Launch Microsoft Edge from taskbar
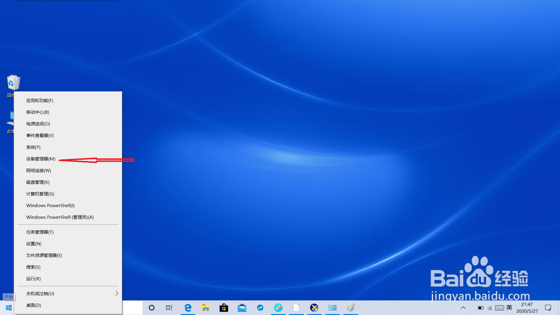The image size is (560, 315). point(188,308)
